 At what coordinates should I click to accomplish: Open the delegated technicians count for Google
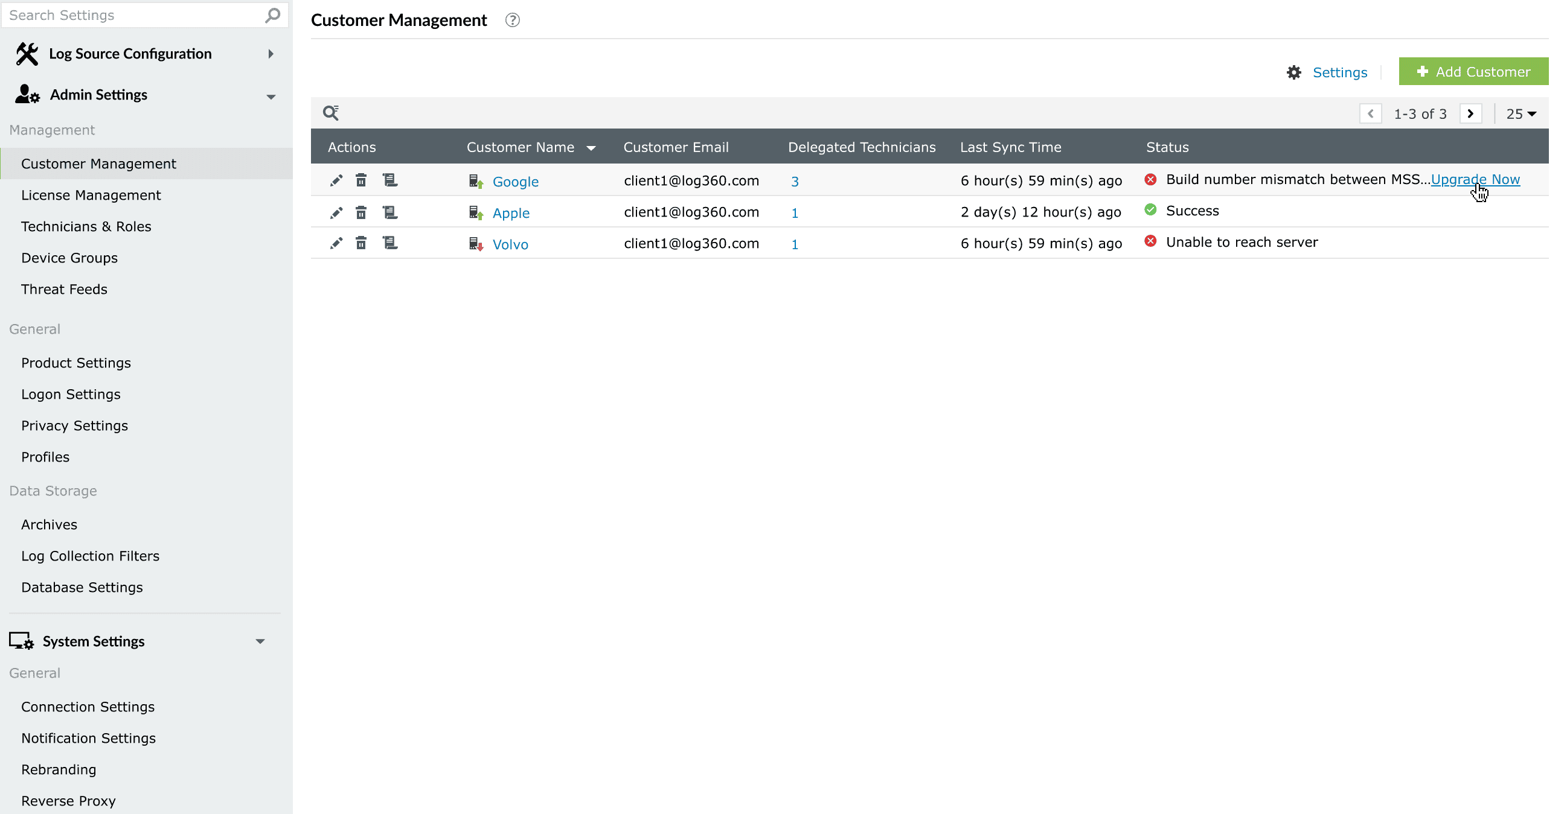(x=795, y=181)
